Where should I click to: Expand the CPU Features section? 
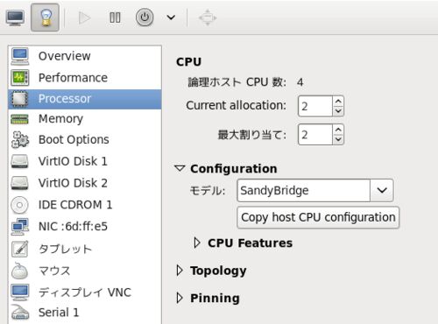[197, 243]
